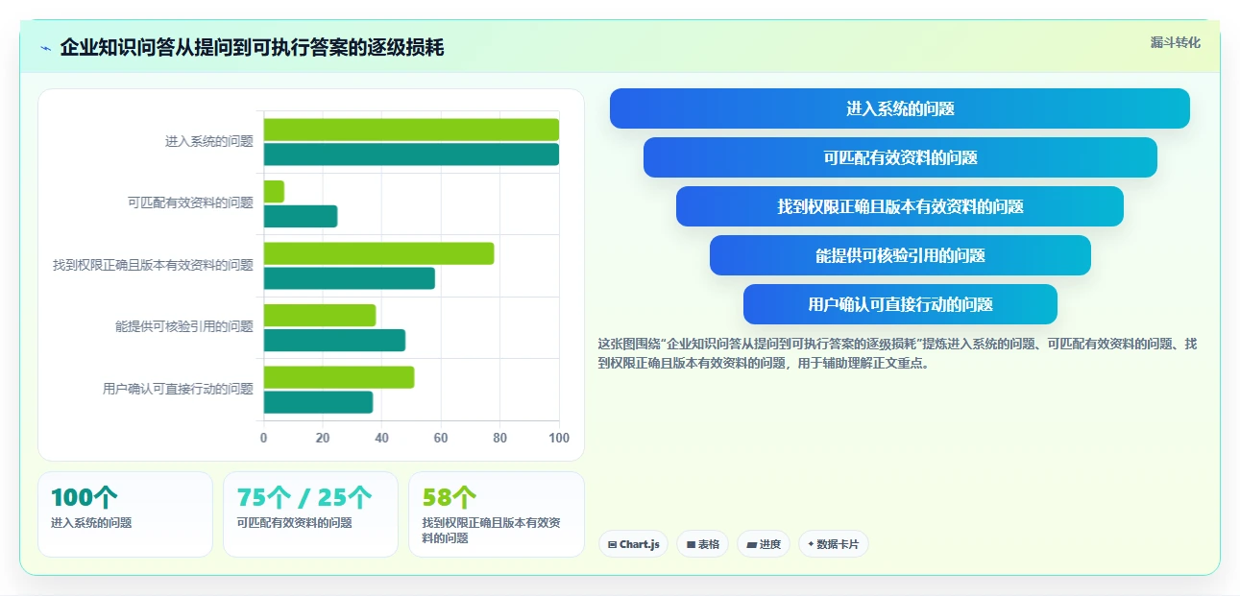Select the 能提供可核验引用的问题 funnel stage
The image size is (1240, 596).
point(900,255)
